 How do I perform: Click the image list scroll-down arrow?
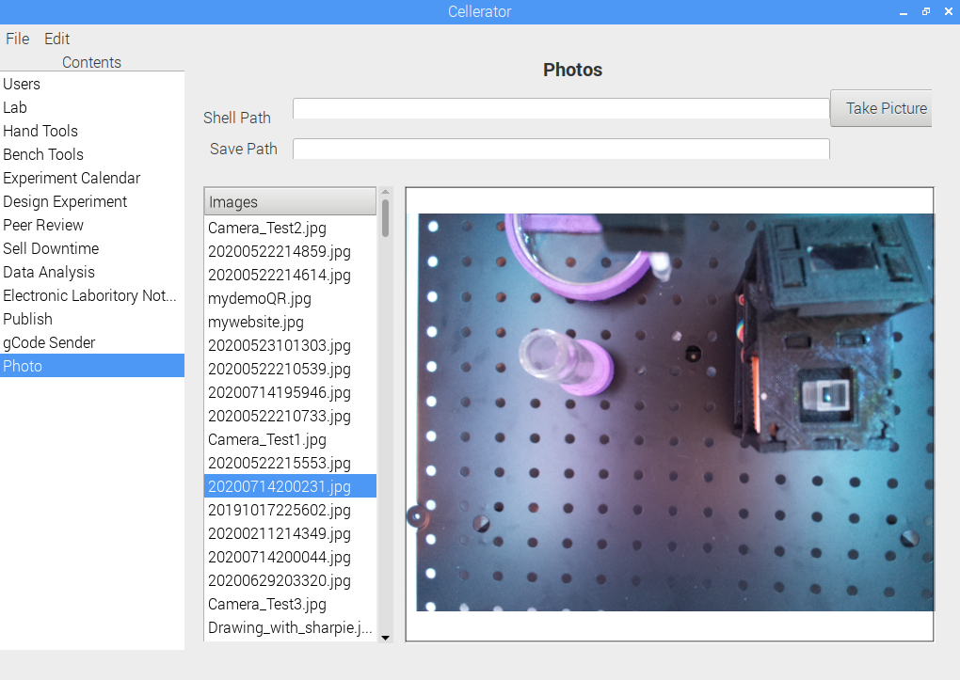(384, 637)
